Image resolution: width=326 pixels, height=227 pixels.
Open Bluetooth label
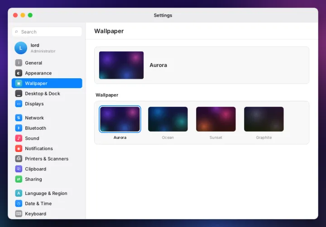[x=36, y=128]
